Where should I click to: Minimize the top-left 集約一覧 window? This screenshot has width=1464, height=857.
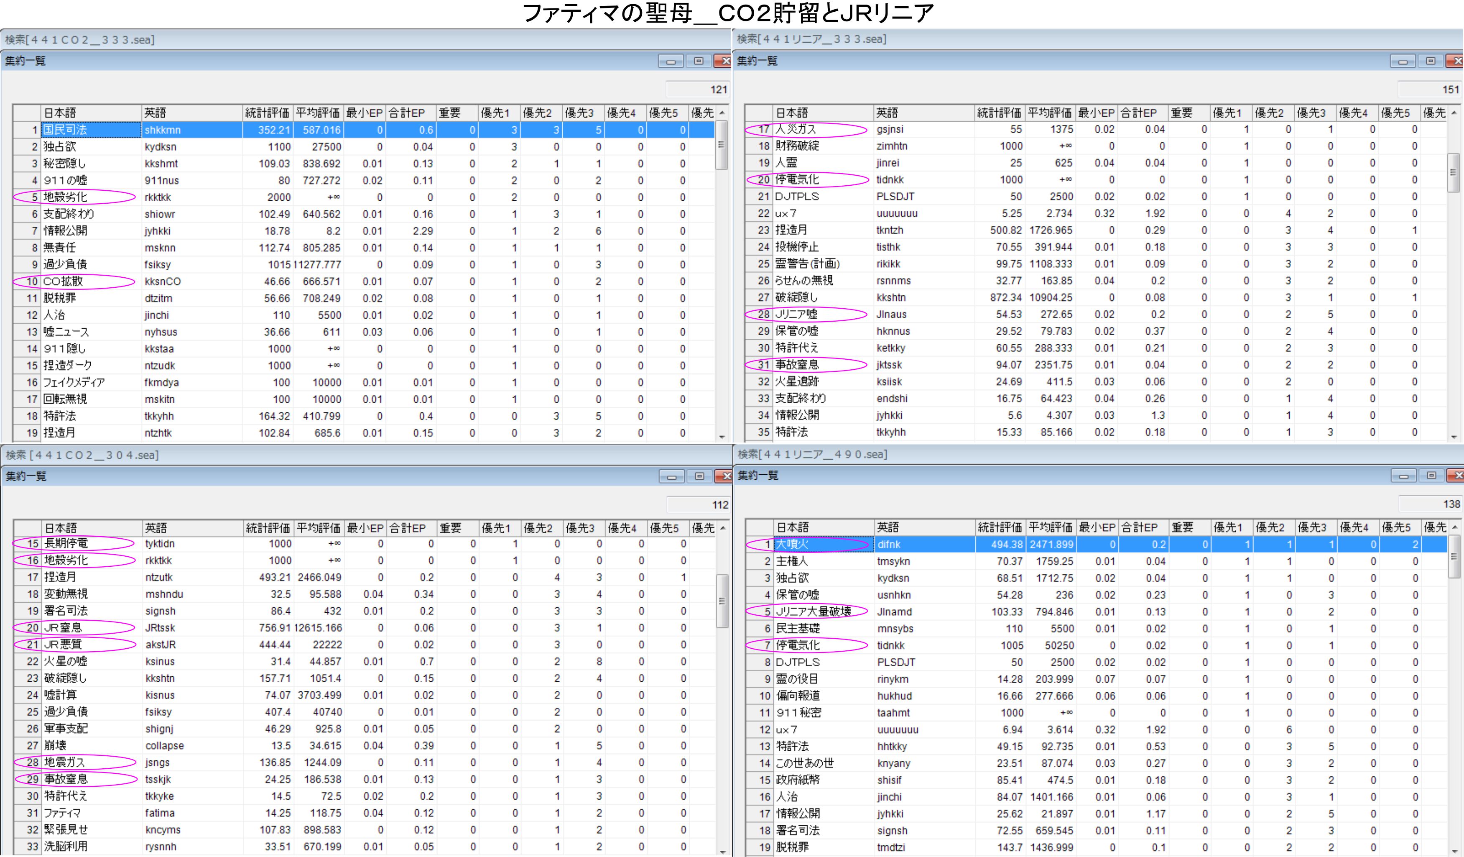tap(671, 61)
